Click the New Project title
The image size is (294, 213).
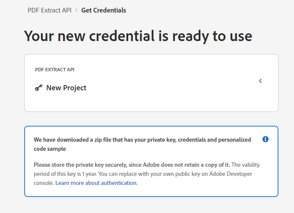(66, 88)
